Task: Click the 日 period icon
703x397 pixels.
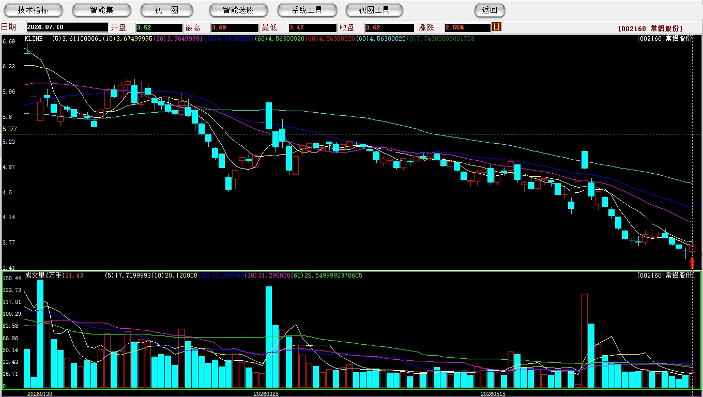Action: click(x=497, y=27)
